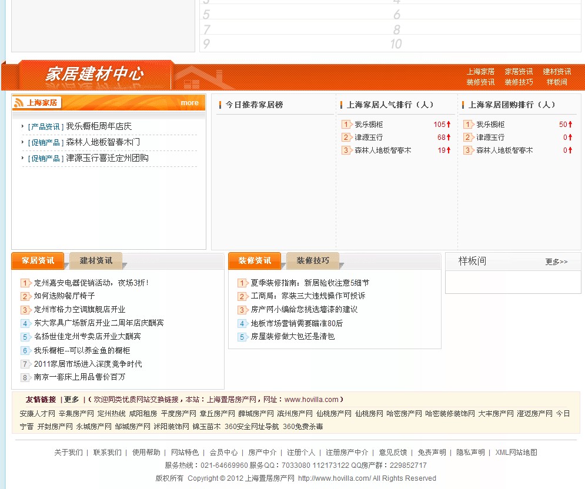
Task: Click the 家居建材中心 banner title
Action: [x=94, y=75]
